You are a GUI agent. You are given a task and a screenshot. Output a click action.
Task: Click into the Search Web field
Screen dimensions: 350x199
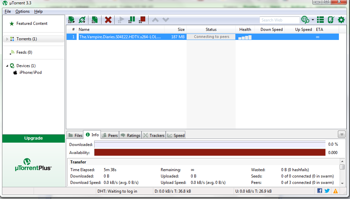tap(279, 20)
